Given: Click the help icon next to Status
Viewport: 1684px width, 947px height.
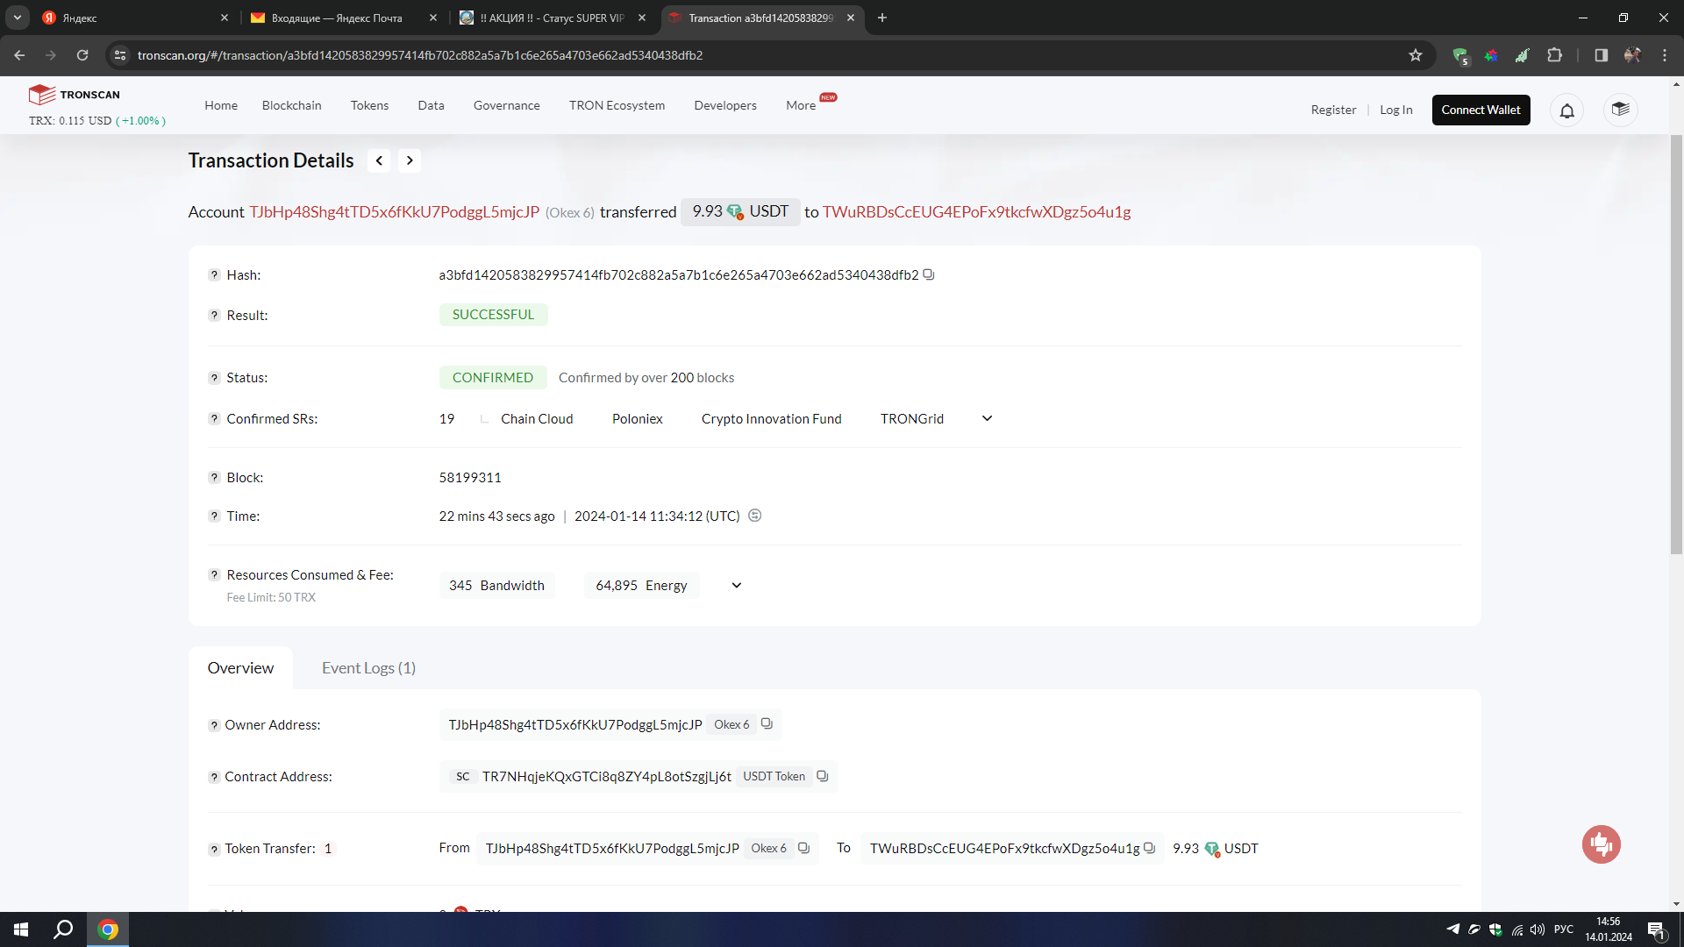Looking at the screenshot, I should [x=214, y=378].
